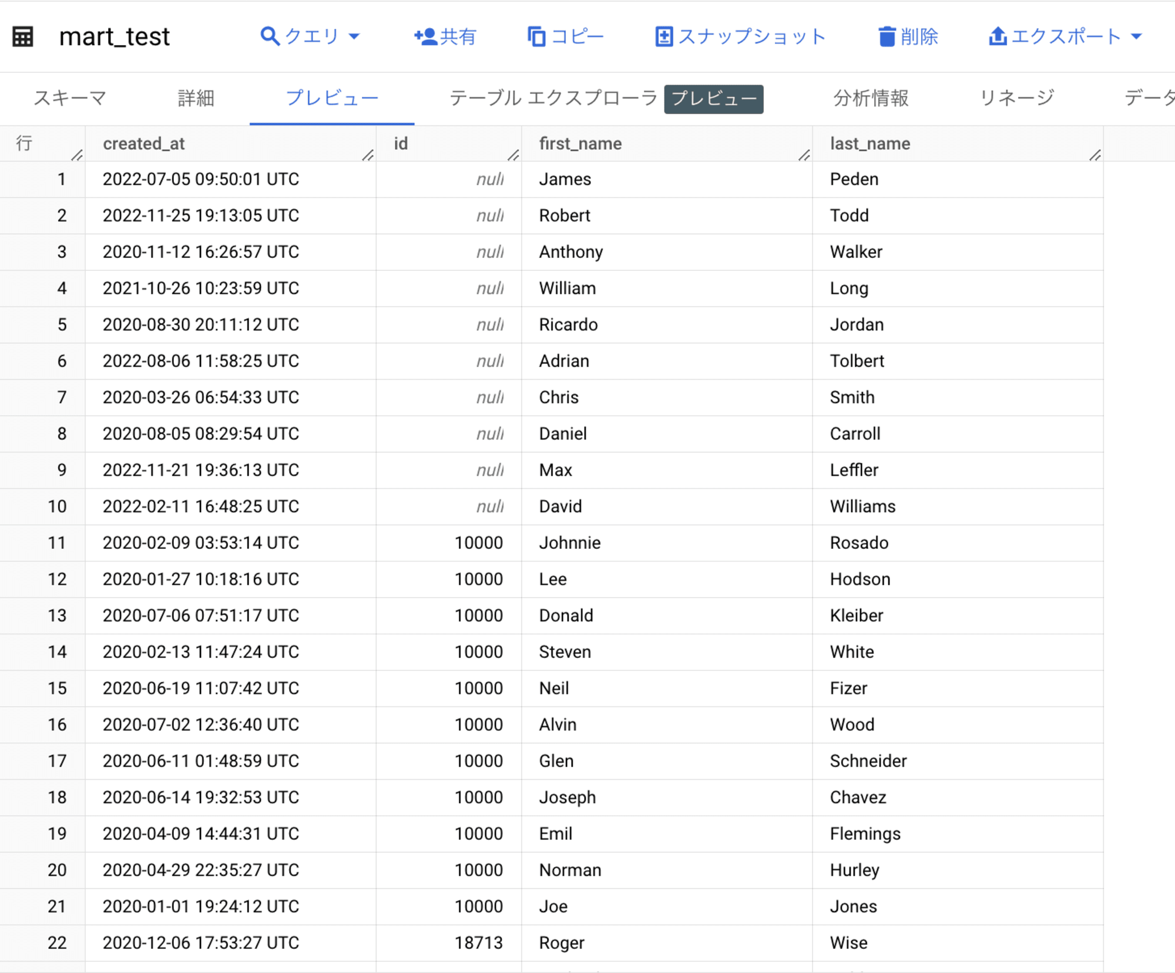Select the cell Ricardo
The image size is (1175, 973).
tap(667, 325)
